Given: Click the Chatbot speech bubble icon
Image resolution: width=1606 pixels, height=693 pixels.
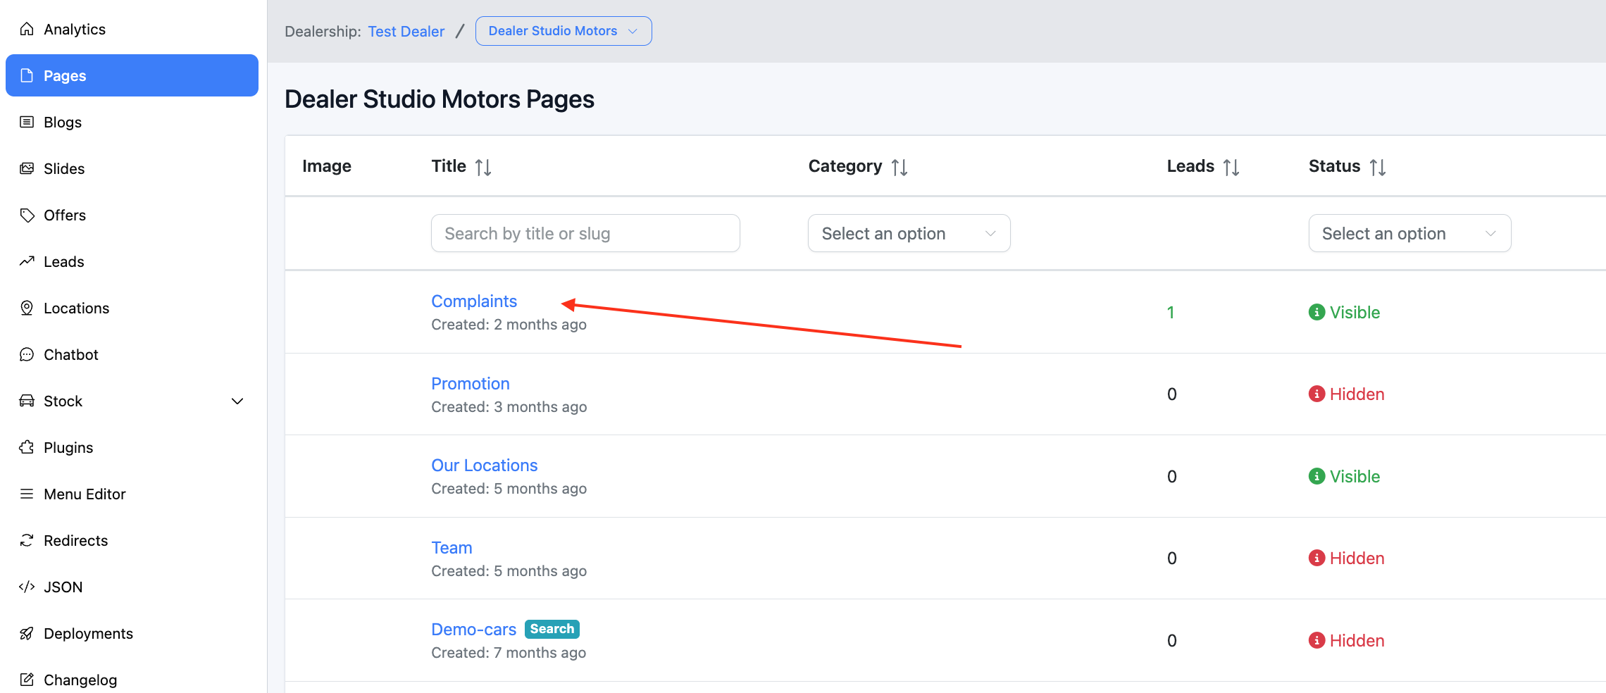Looking at the screenshot, I should [27, 354].
